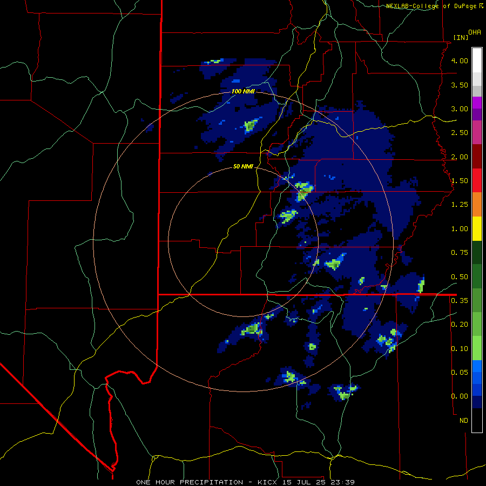Click the 1.00 legend value
The image size is (486, 486).
(x=460, y=229)
